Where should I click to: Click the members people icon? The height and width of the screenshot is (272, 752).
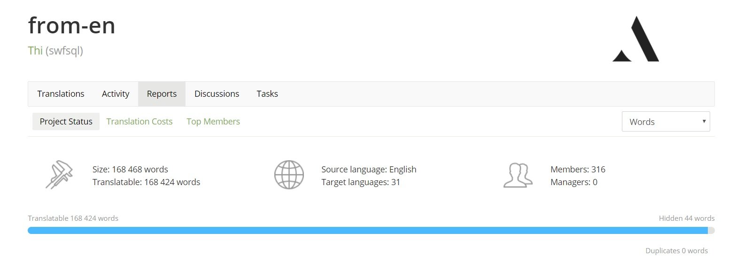(x=518, y=175)
